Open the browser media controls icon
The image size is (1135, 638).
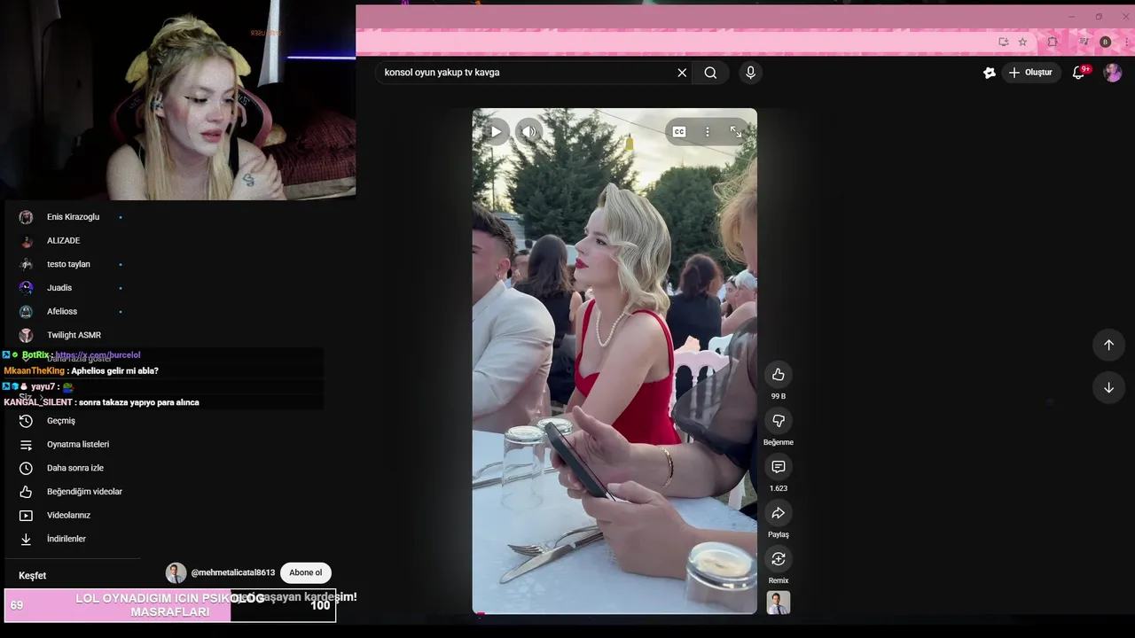point(1084,42)
